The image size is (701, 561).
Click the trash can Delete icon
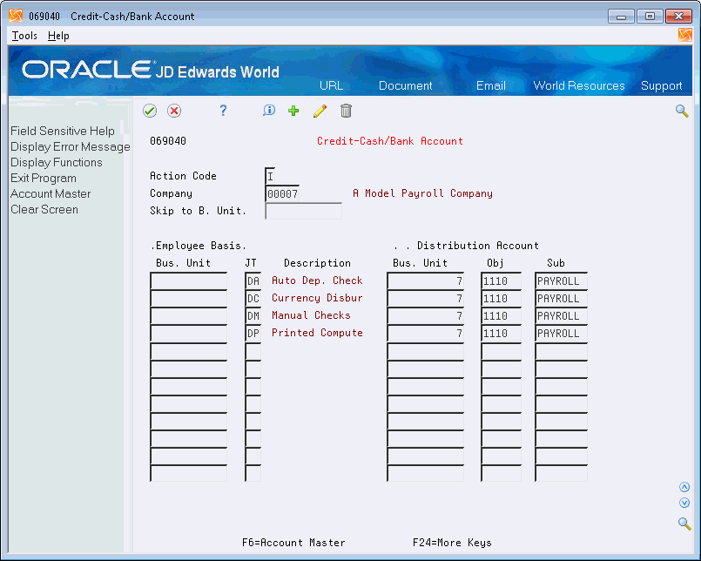(x=346, y=111)
